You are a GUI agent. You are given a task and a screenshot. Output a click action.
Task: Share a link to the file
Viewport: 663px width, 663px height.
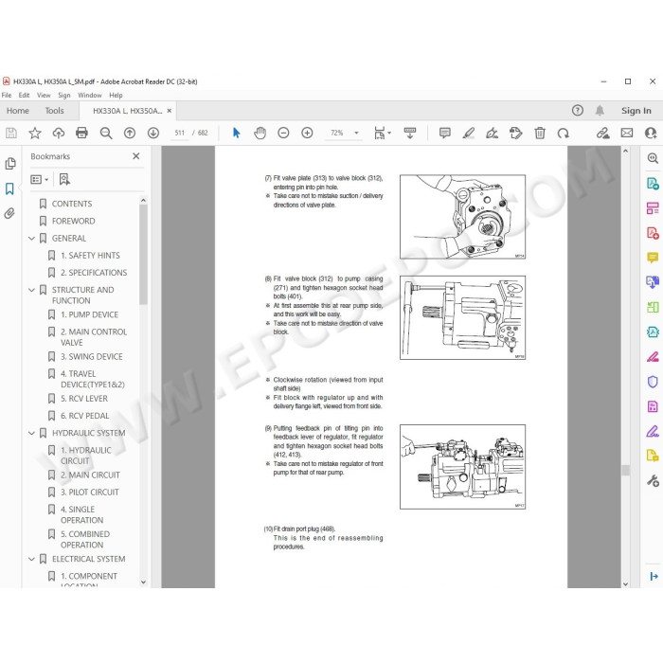(603, 134)
